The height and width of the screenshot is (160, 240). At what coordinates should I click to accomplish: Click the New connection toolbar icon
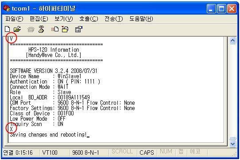pyautogui.click(x=7, y=29)
